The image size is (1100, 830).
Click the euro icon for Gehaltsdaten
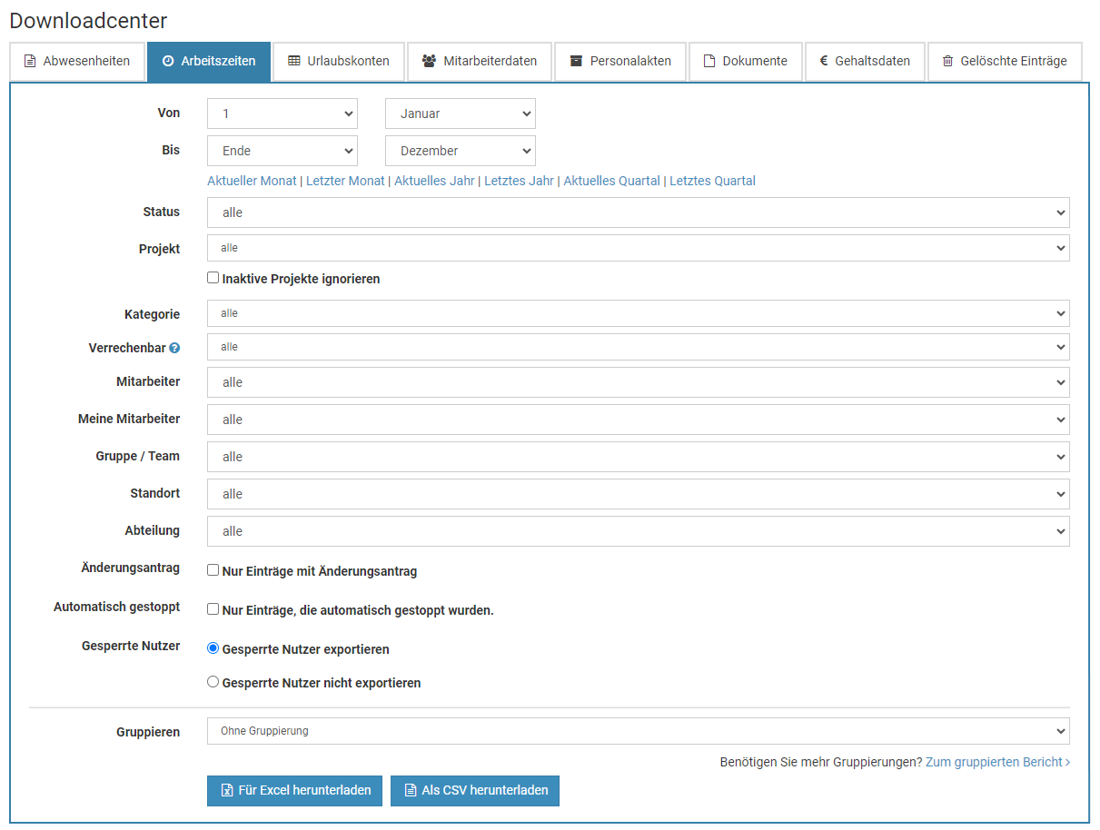coord(824,62)
